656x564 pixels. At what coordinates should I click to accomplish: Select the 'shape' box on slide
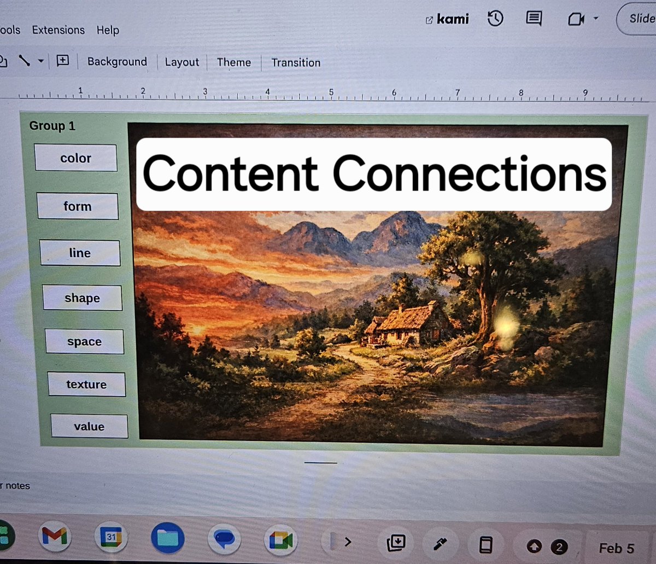[x=82, y=298]
